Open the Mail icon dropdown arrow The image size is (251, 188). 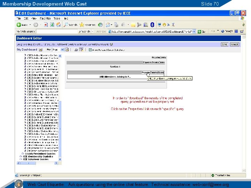112,25
